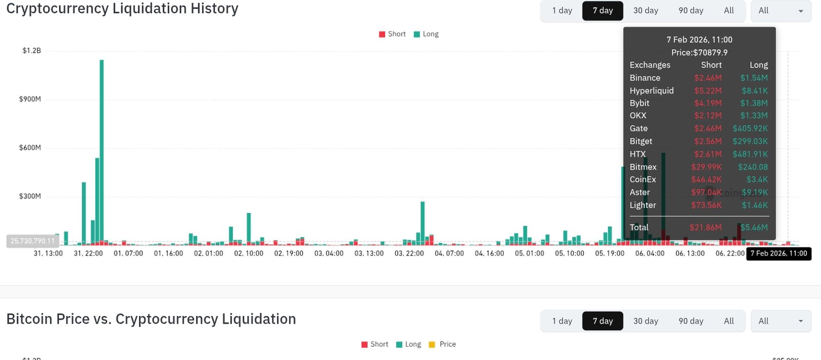Select 1 day in the Bitcoin Price chart
Screen dimensions: 821x360
[x=562, y=321]
